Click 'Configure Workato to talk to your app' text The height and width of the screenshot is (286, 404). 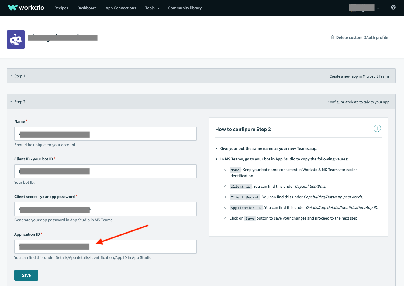tap(358, 102)
